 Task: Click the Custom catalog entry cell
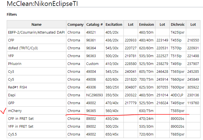point(92,64)
